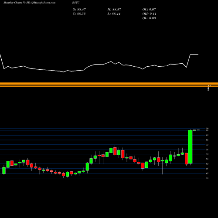
Task: Click the 'Monthly Charts NASDAQMunafaSutra.com' title text
Action: [x=30, y=3]
